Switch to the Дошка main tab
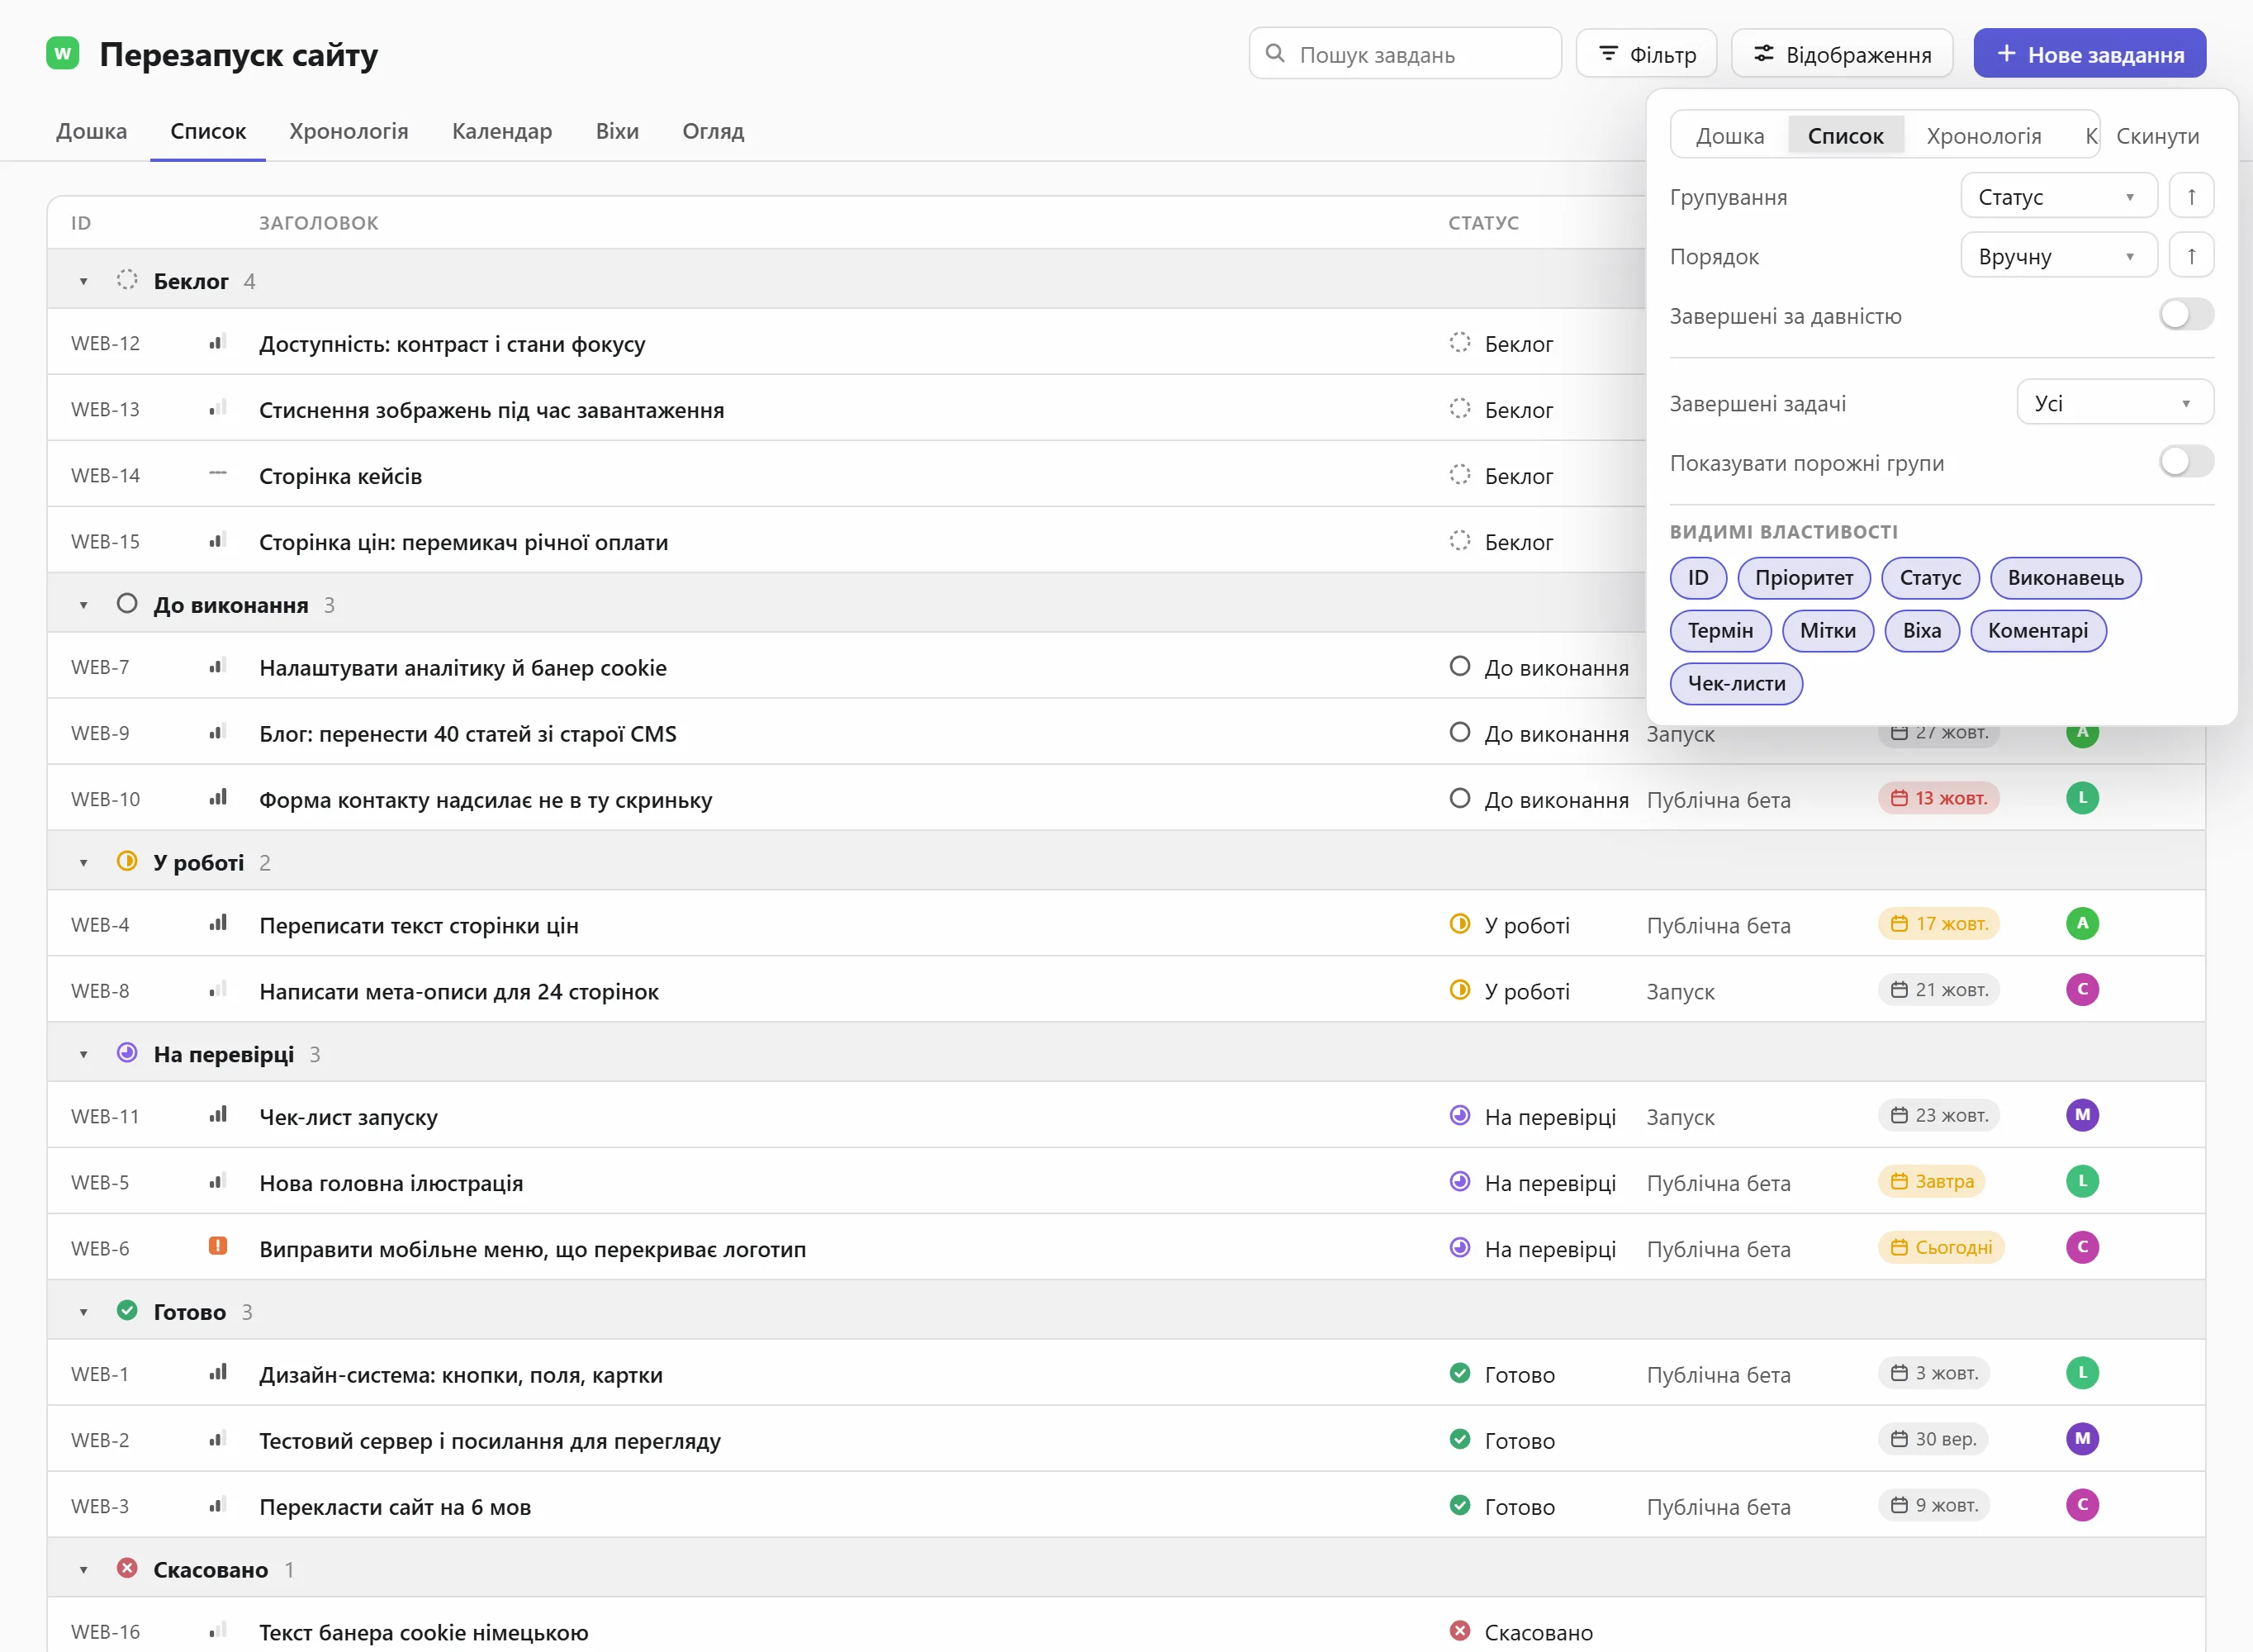 pyautogui.click(x=91, y=131)
